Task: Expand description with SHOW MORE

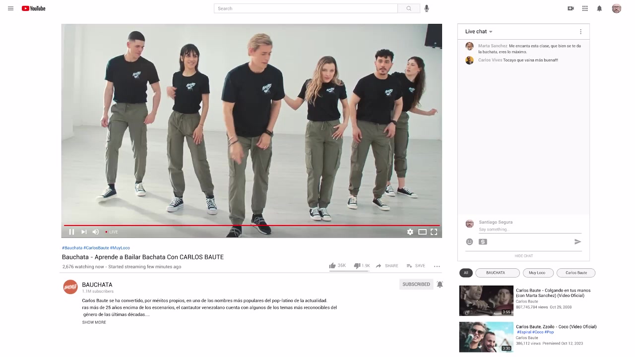Action: (94, 322)
